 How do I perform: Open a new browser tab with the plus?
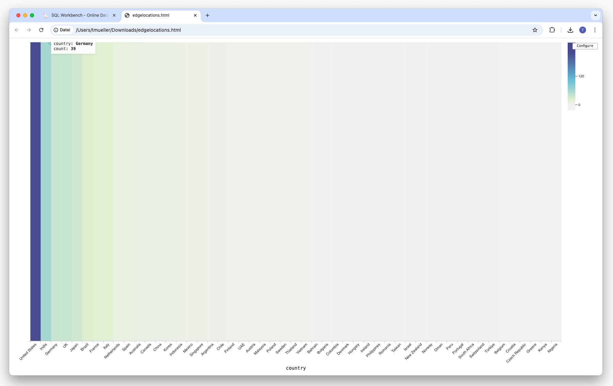coord(208,15)
